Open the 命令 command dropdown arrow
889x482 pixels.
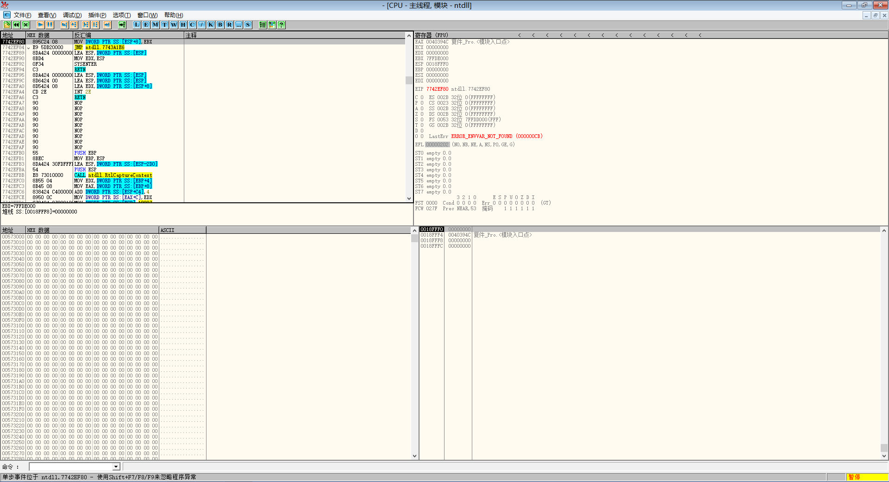116,467
